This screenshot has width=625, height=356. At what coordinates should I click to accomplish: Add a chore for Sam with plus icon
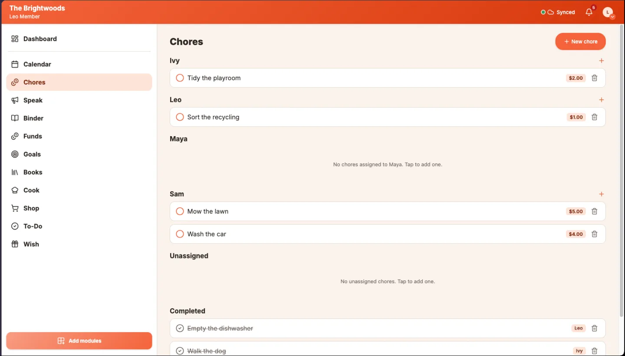(x=601, y=194)
